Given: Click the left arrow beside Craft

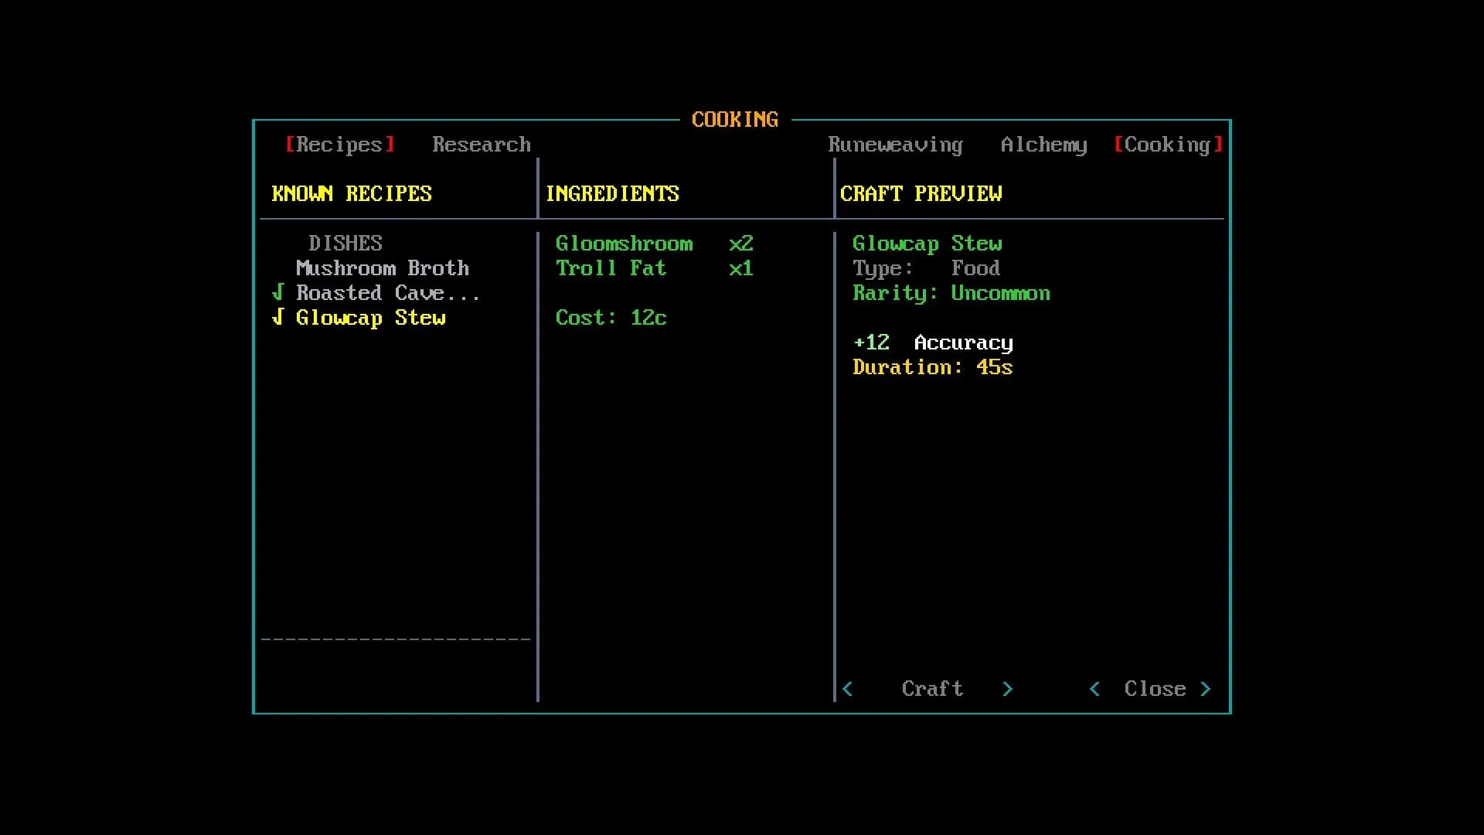Looking at the screenshot, I should pyautogui.click(x=847, y=688).
